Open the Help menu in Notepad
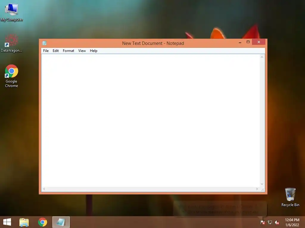The width and height of the screenshot is (305, 228). pyautogui.click(x=94, y=51)
